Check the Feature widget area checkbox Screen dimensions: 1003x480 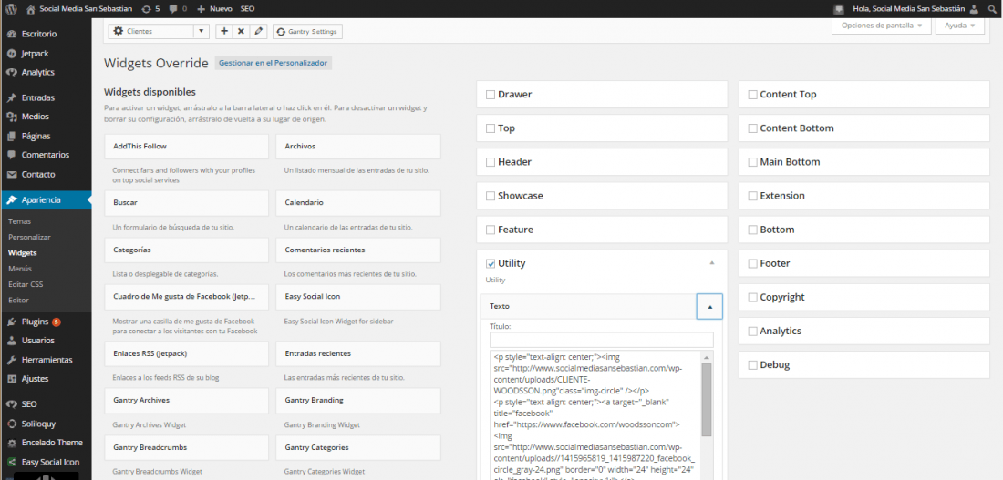(491, 230)
